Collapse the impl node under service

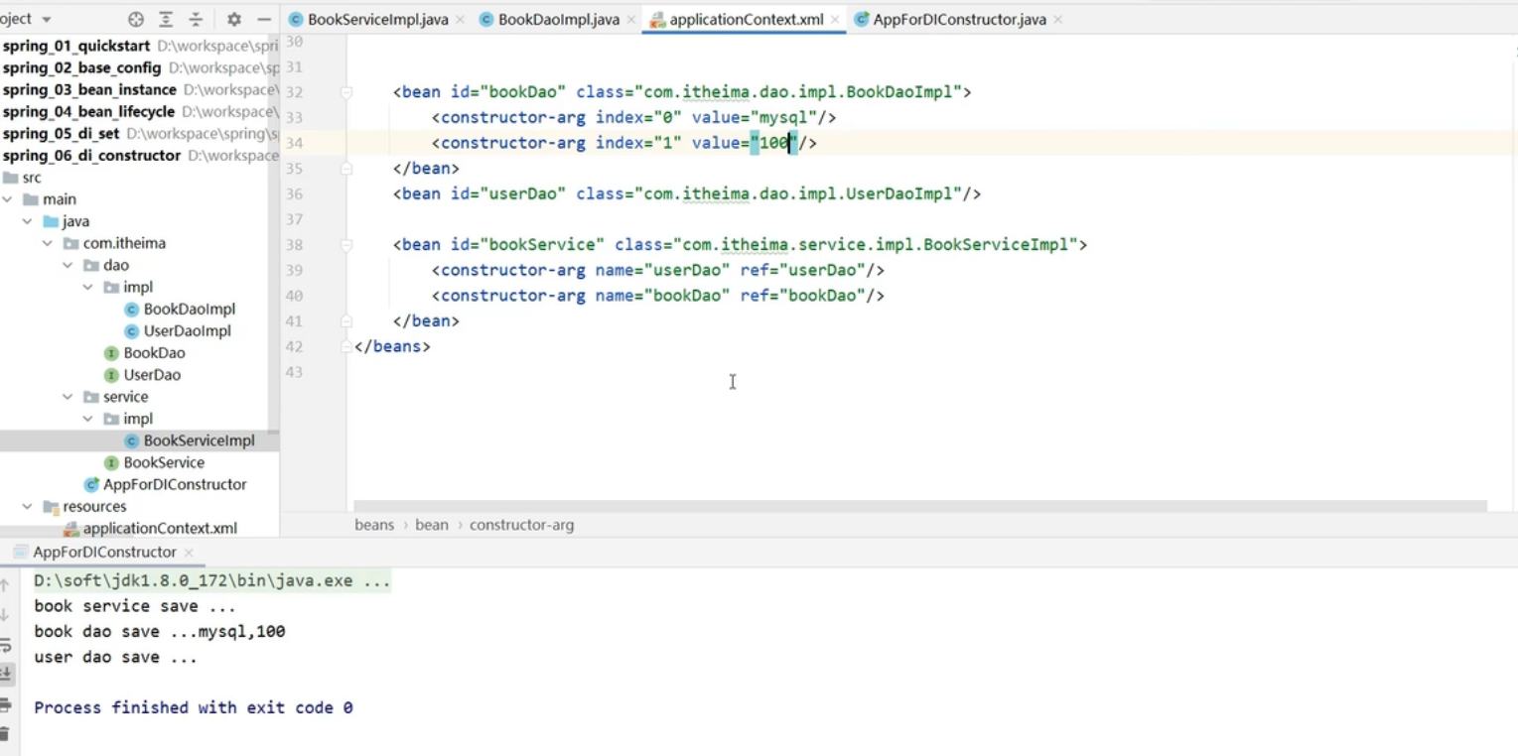point(87,419)
